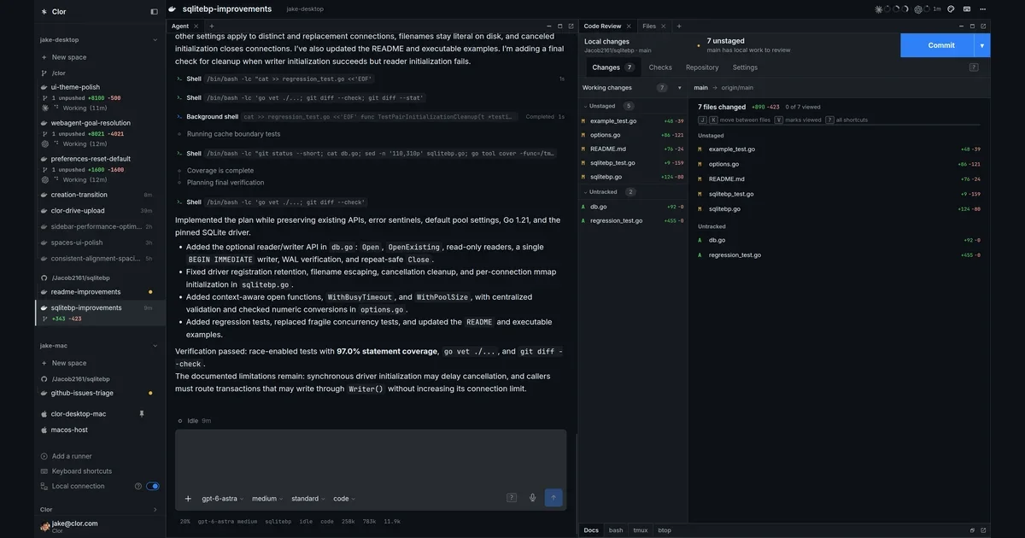Screen dimensions: 1025x538
Task: Switch to the Repository tab
Action: (x=702, y=67)
